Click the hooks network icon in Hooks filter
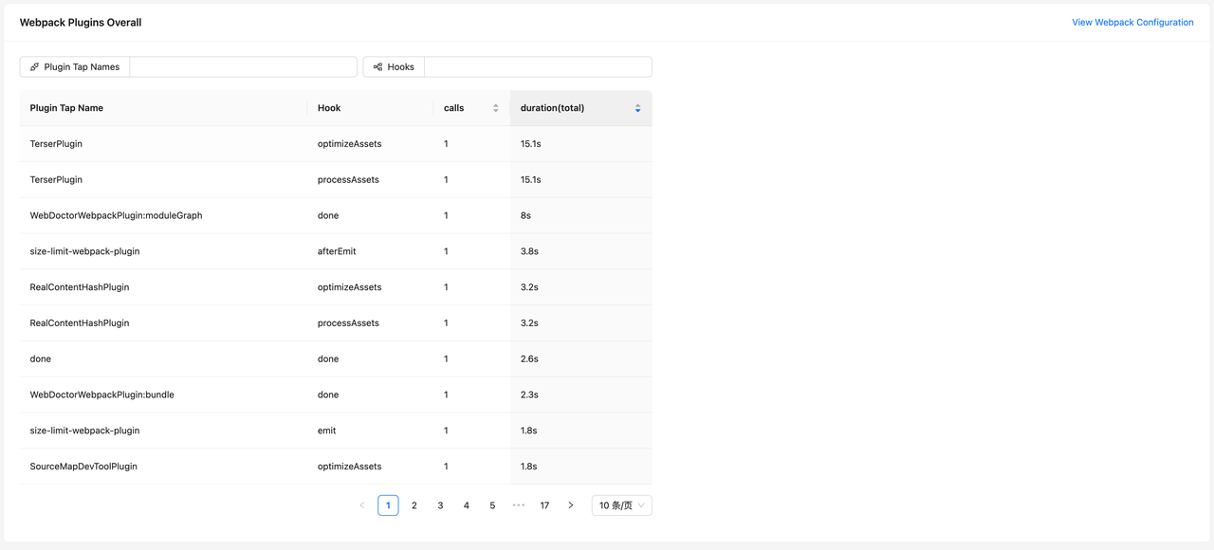 pos(379,66)
